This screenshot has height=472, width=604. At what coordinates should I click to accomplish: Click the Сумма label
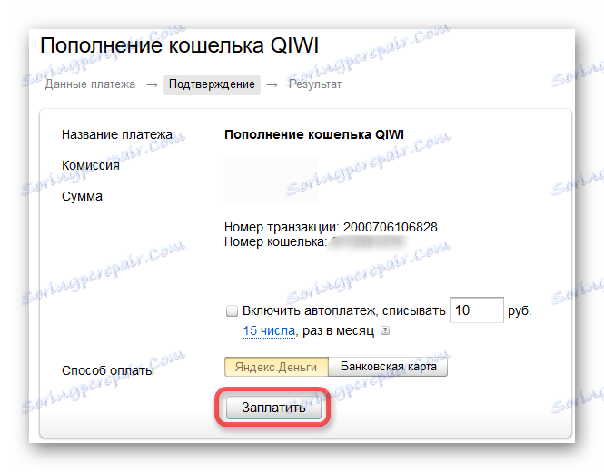pyautogui.click(x=82, y=196)
